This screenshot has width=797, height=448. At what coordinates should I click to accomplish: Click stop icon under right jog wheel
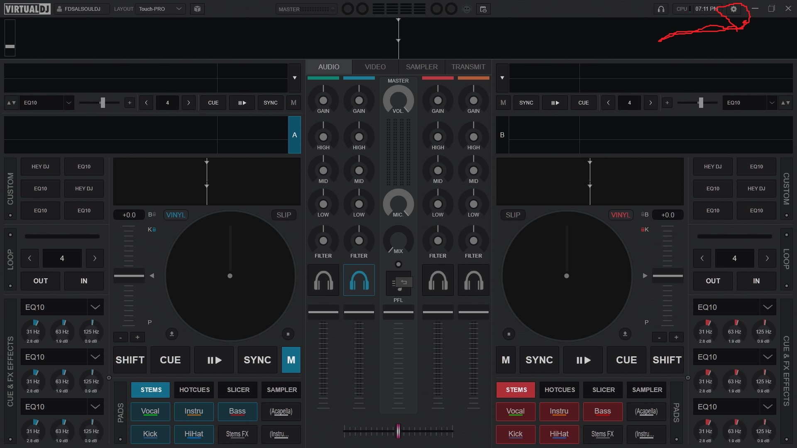pyautogui.click(x=509, y=334)
